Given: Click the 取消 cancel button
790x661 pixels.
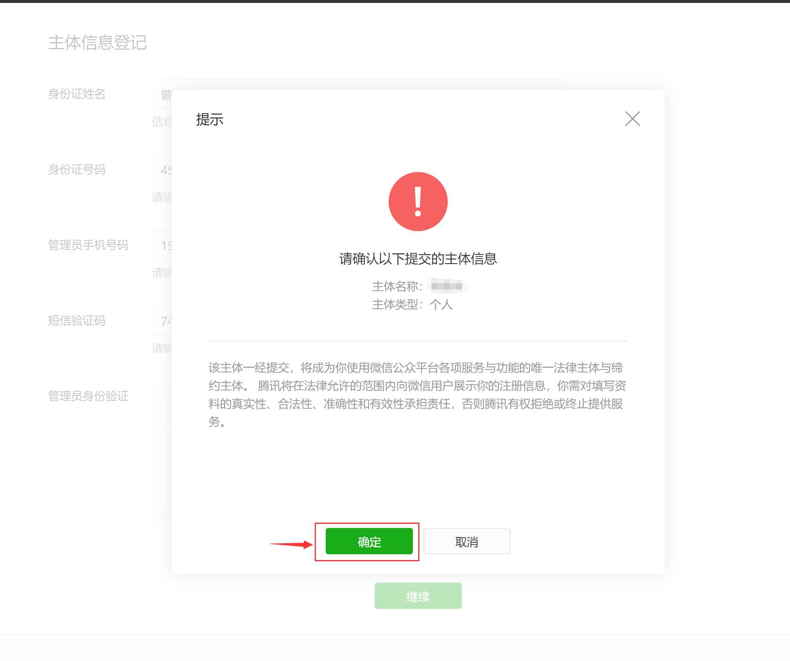Looking at the screenshot, I should tap(467, 541).
